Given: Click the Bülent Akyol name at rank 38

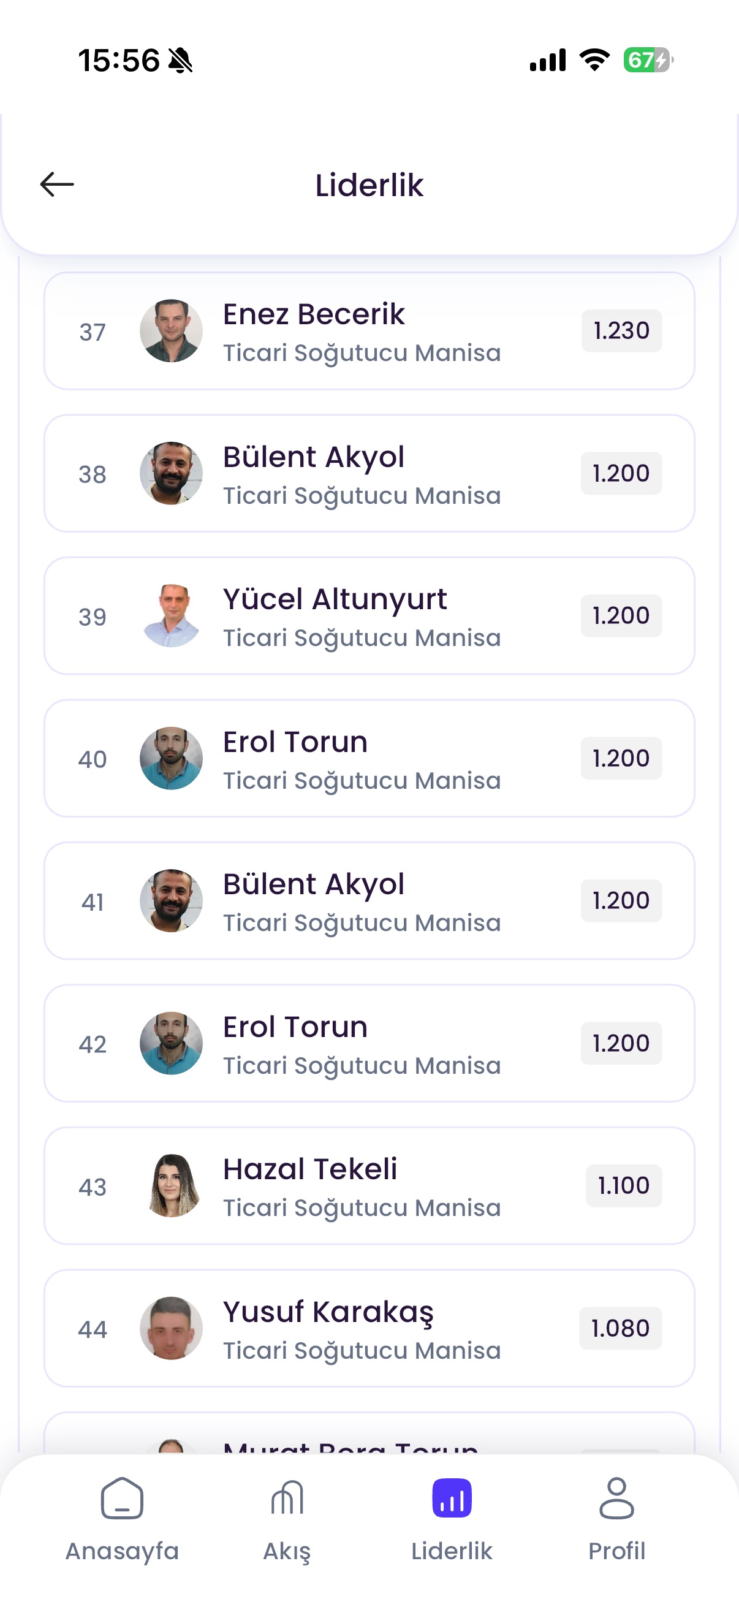Looking at the screenshot, I should point(314,457).
